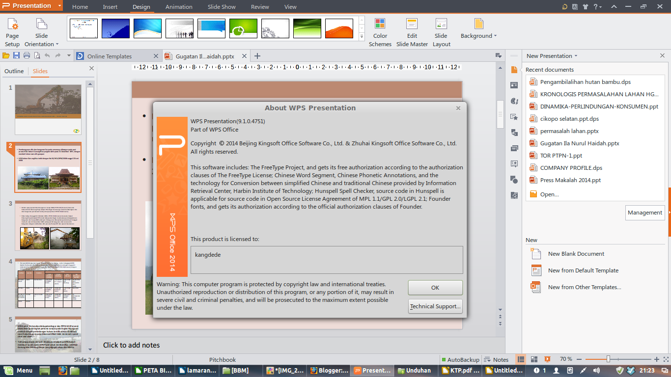Open the Linux Mint Menu button
This screenshot has height=377, width=671.
[19, 371]
